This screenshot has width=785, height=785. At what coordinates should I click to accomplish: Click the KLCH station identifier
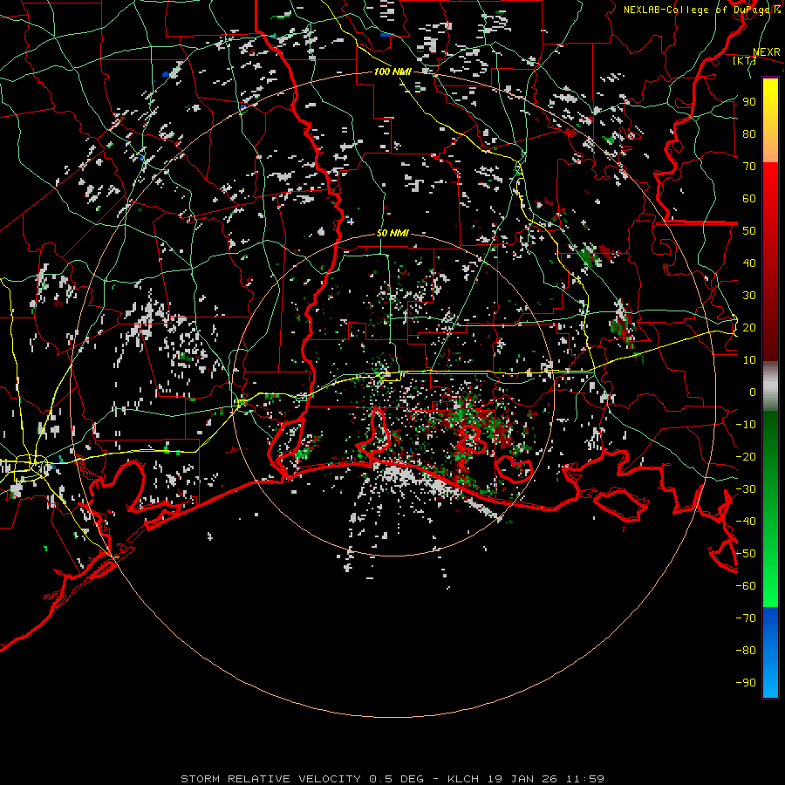click(463, 779)
